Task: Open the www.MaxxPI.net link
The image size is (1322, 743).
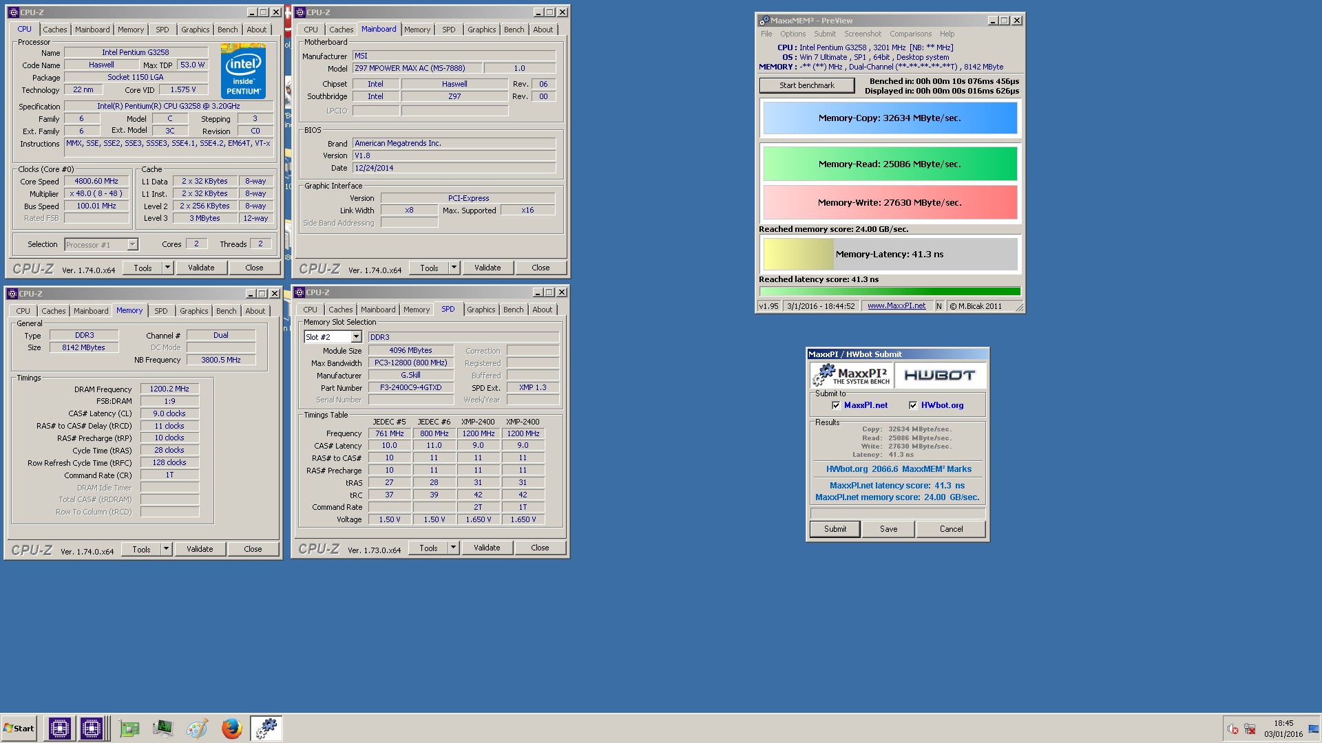Action: [896, 306]
